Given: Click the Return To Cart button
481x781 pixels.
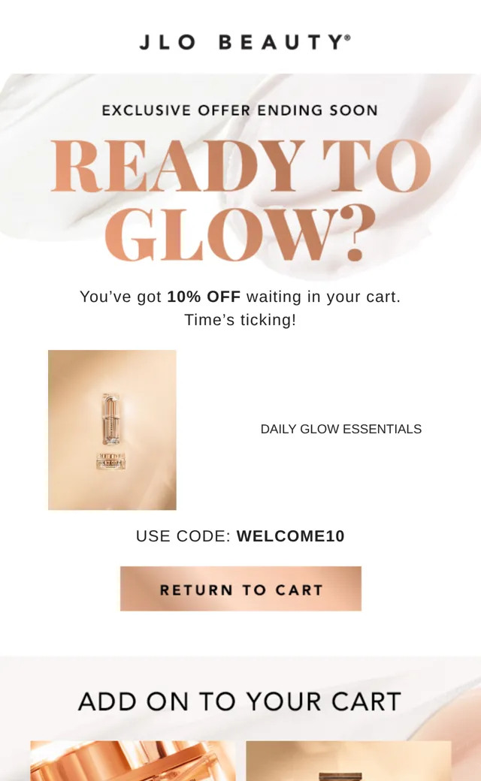Looking at the screenshot, I should click(x=240, y=589).
